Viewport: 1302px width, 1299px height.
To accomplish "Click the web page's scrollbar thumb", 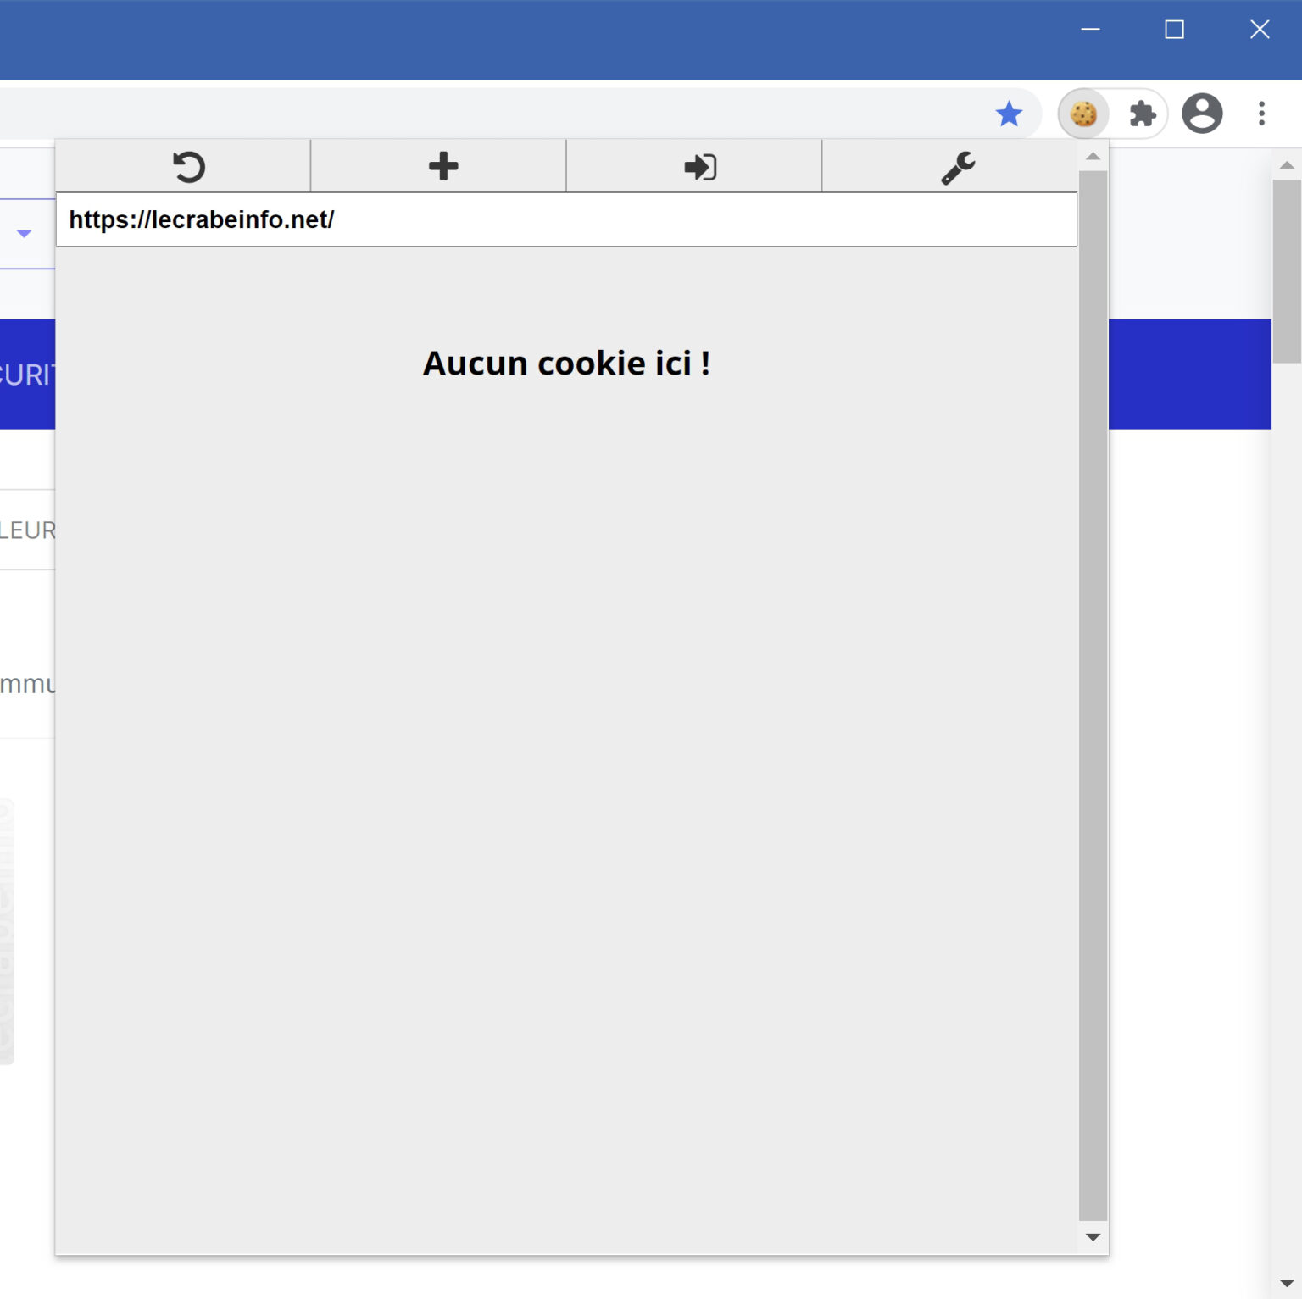I will pyautogui.click(x=1287, y=271).
